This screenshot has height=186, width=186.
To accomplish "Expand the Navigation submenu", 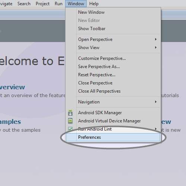I will (113, 102).
